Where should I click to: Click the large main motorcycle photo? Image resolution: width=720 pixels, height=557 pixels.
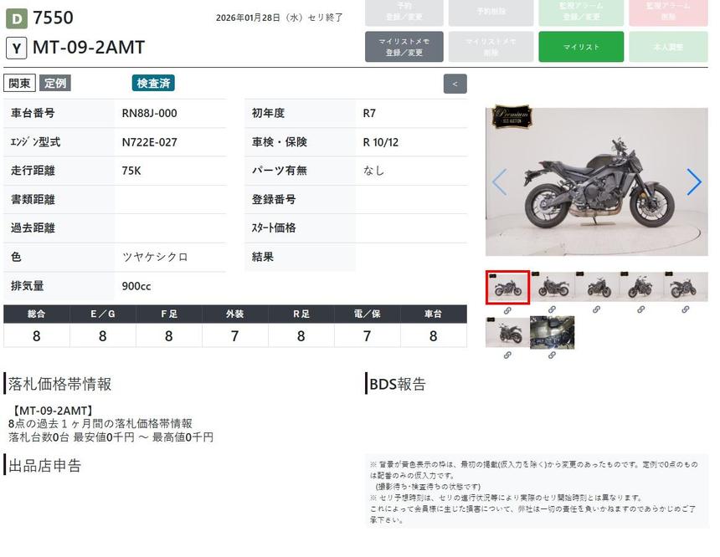596,181
